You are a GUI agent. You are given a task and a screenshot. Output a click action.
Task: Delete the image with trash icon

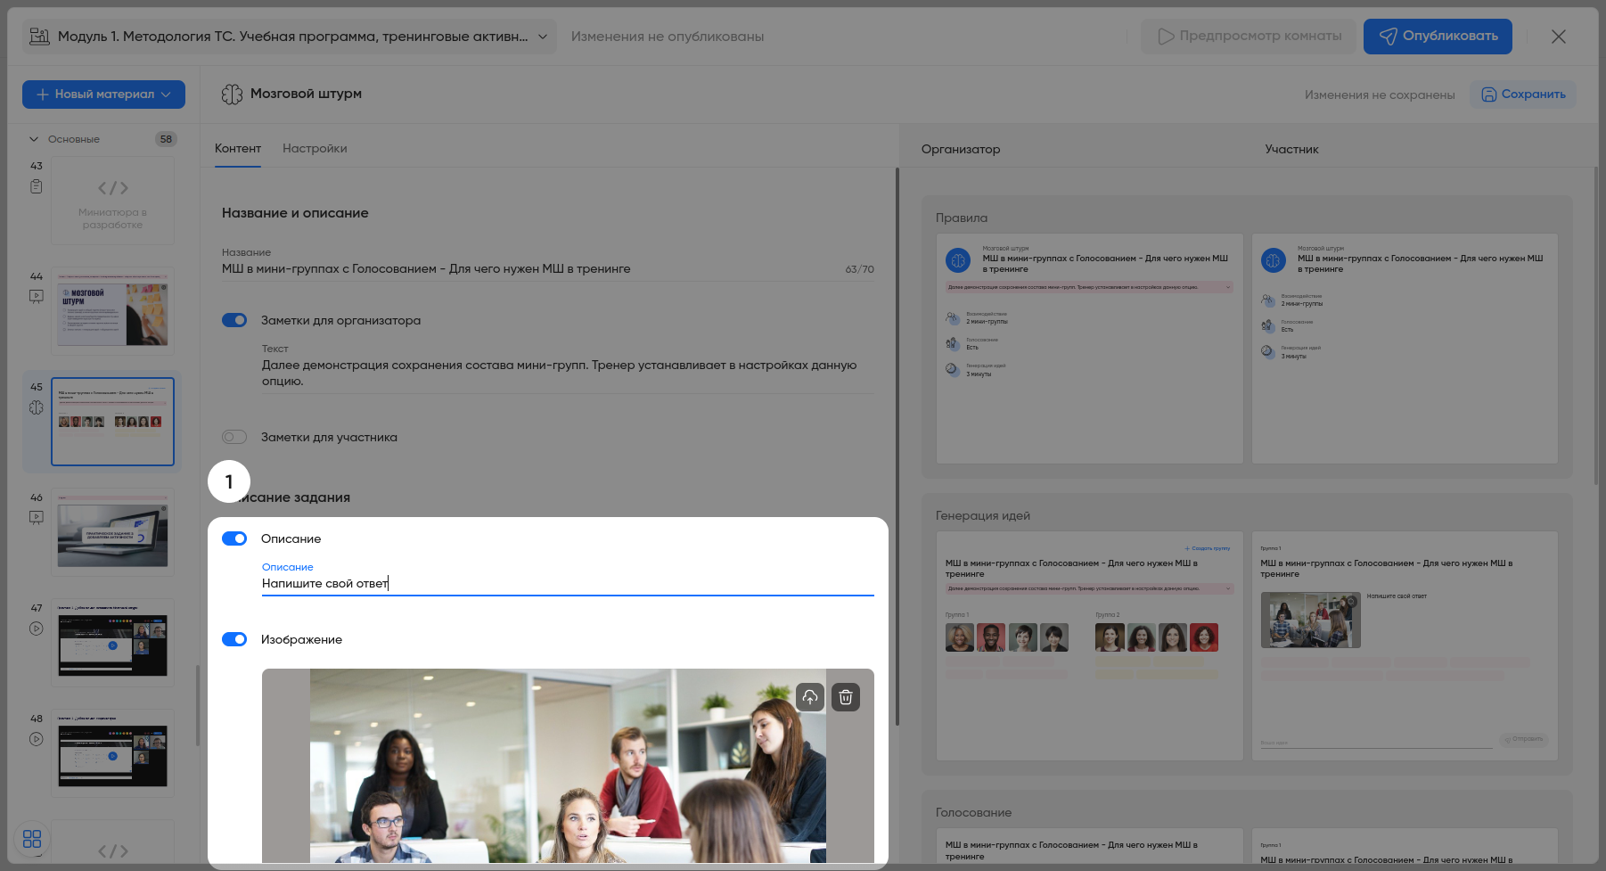coord(846,697)
